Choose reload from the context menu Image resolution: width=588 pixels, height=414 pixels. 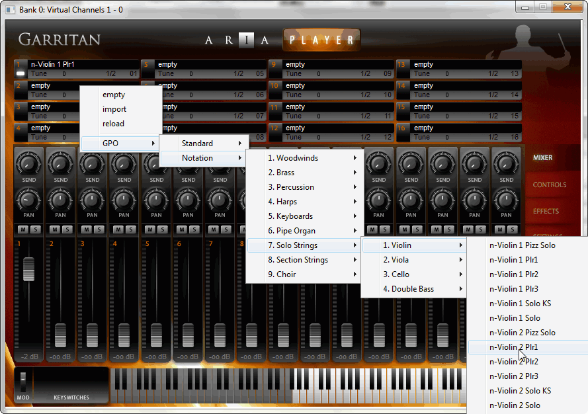click(113, 124)
